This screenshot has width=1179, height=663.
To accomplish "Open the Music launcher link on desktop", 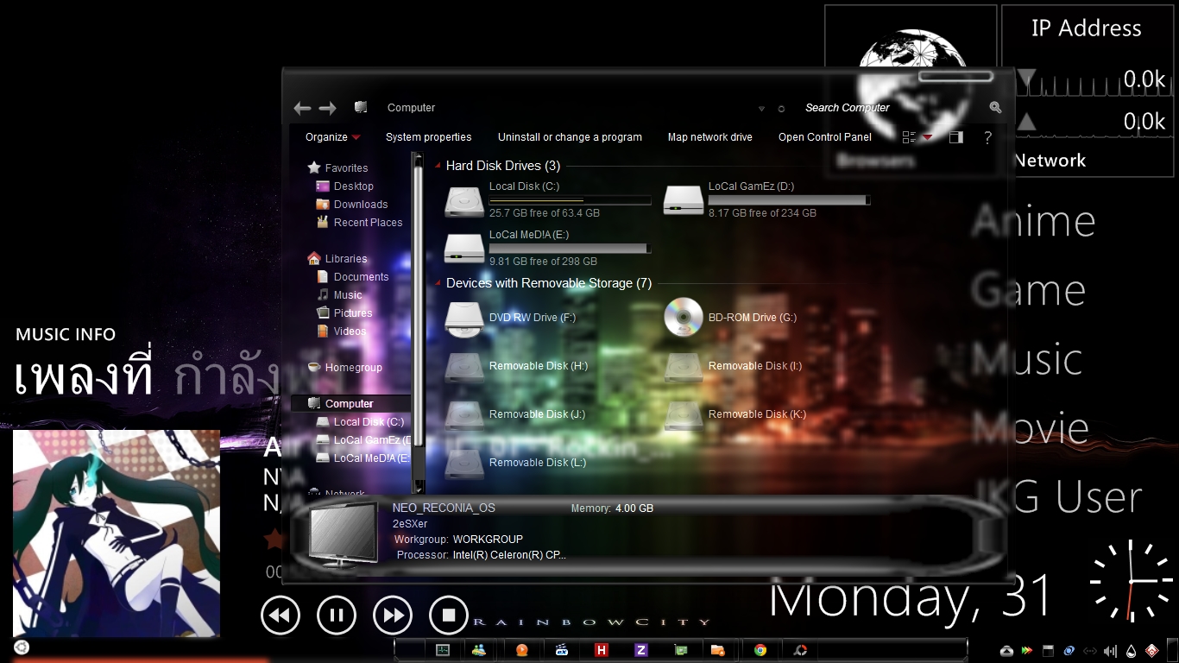I will tap(1027, 360).
